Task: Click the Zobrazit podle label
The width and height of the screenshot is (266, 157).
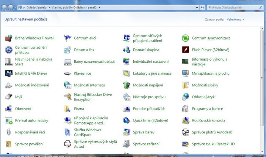Action: pos(214,20)
